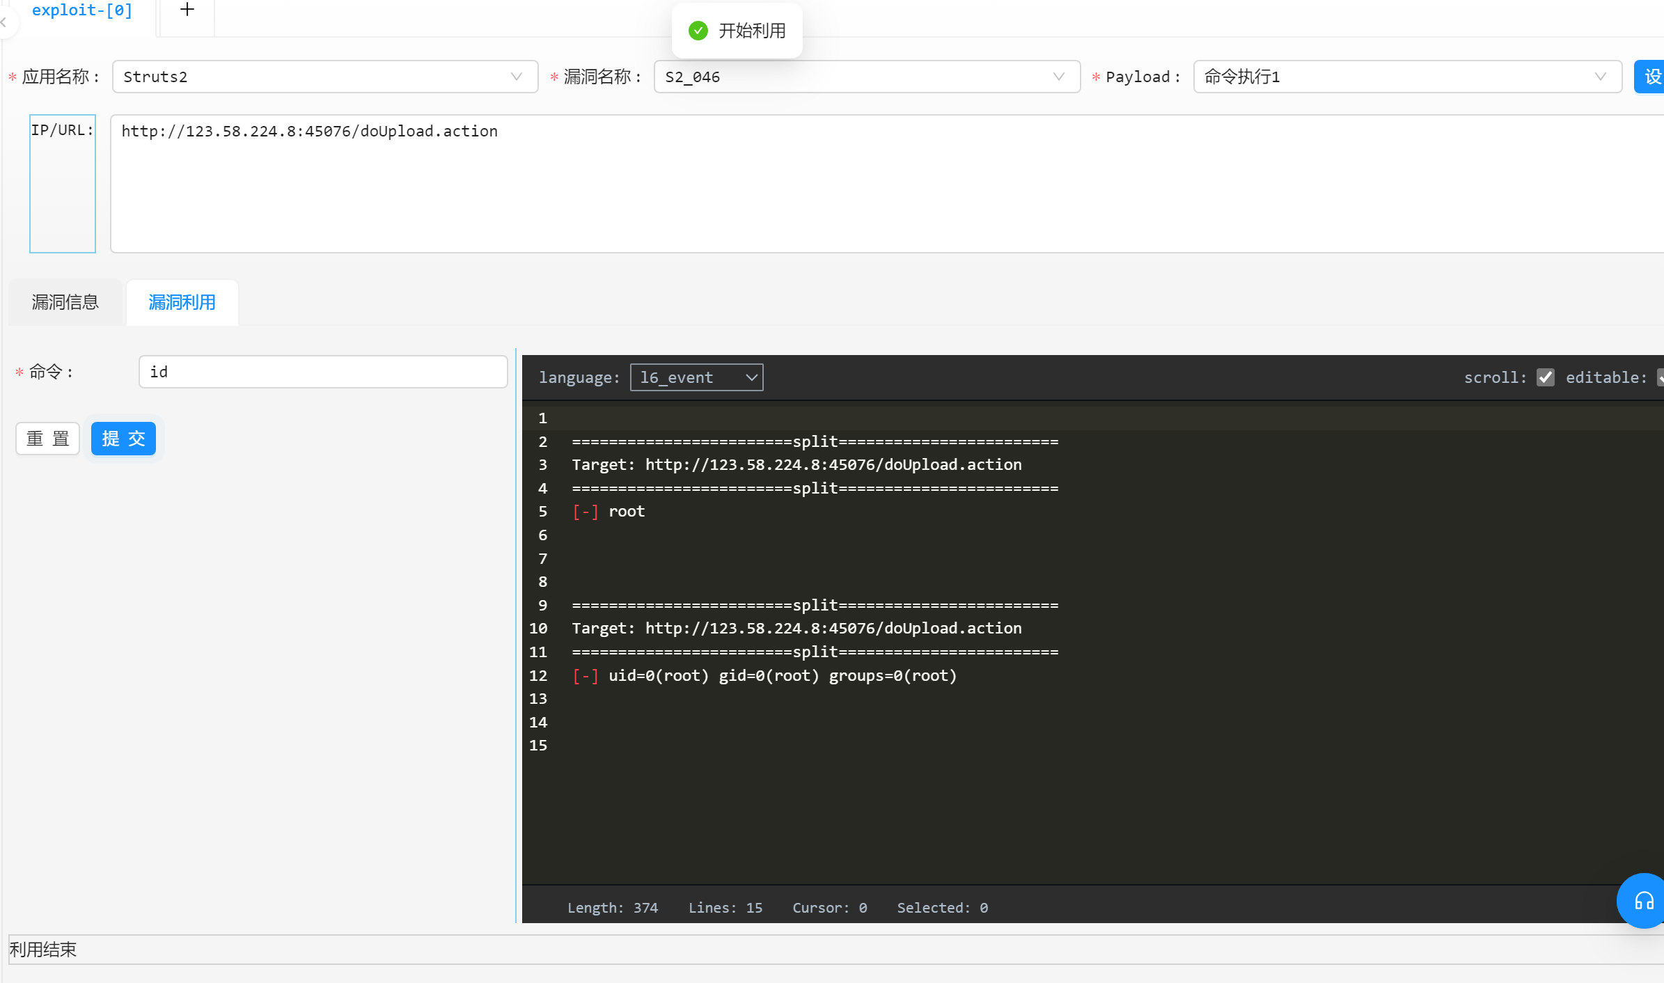The width and height of the screenshot is (1664, 983).
Task: Click the blue headset support icon
Action: tap(1643, 901)
